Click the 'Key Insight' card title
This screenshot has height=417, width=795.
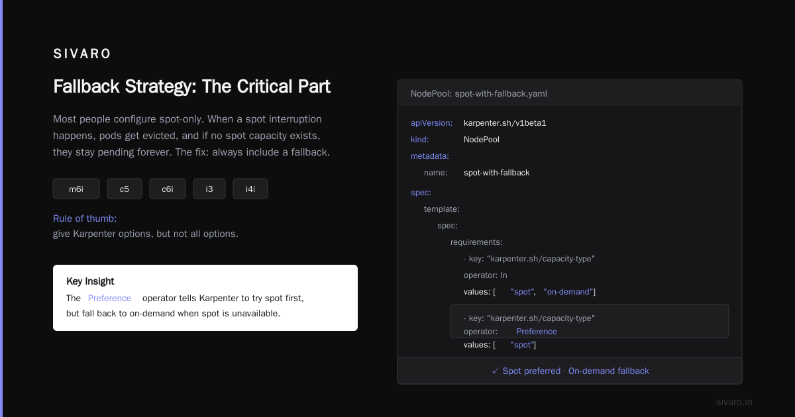(x=90, y=281)
